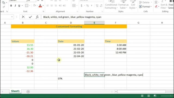The width and height of the screenshot is (174, 98).
Task: Increase Decimal places
Action: coord(97,5)
